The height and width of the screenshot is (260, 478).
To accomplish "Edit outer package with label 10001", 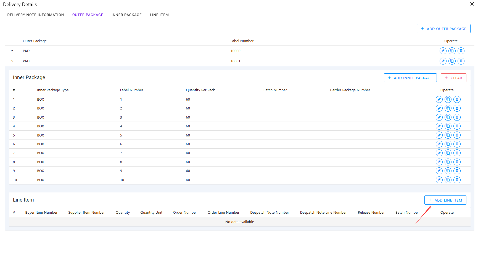I will coord(443,61).
